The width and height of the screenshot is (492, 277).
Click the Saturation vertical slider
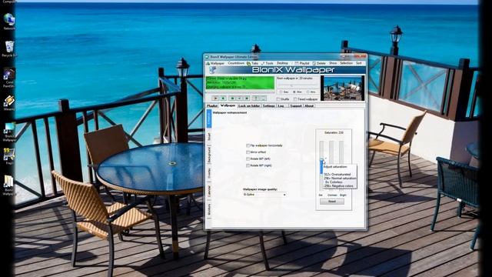coord(321,165)
